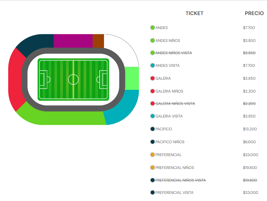
Task: Select the brown section at top of stadium
Action: (98, 41)
